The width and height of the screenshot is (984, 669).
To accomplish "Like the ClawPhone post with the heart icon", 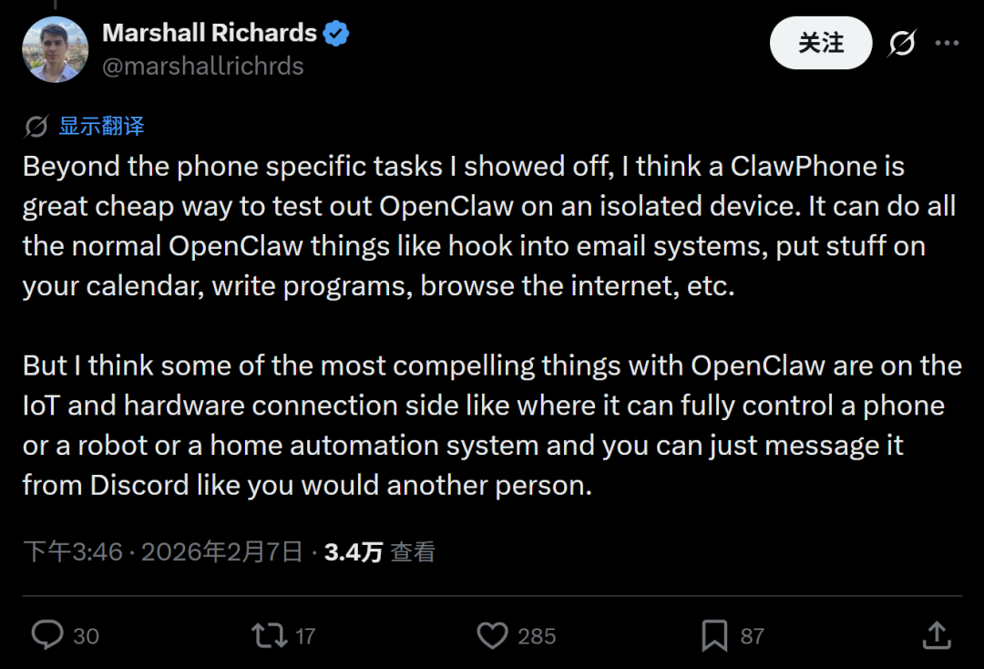I will [x=492, y=635].
